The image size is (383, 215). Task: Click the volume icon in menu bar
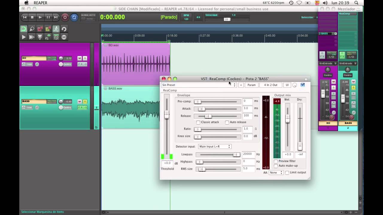(x=325, y=3)
